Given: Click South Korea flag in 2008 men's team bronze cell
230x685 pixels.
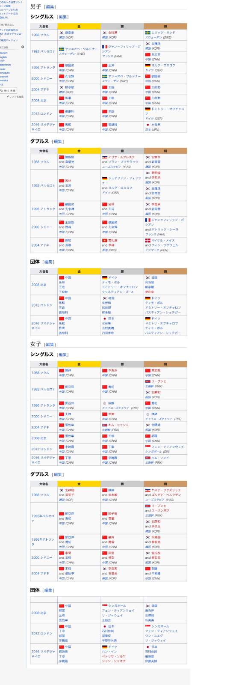Looking at the screenshot, I should click(x=148, y=278).
